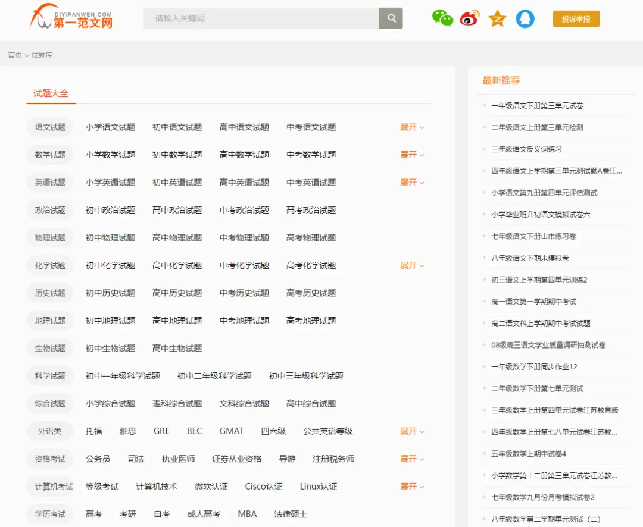Open 初中二年级科学试题 link
Screen dimensions: 643x527
point(214,376)
